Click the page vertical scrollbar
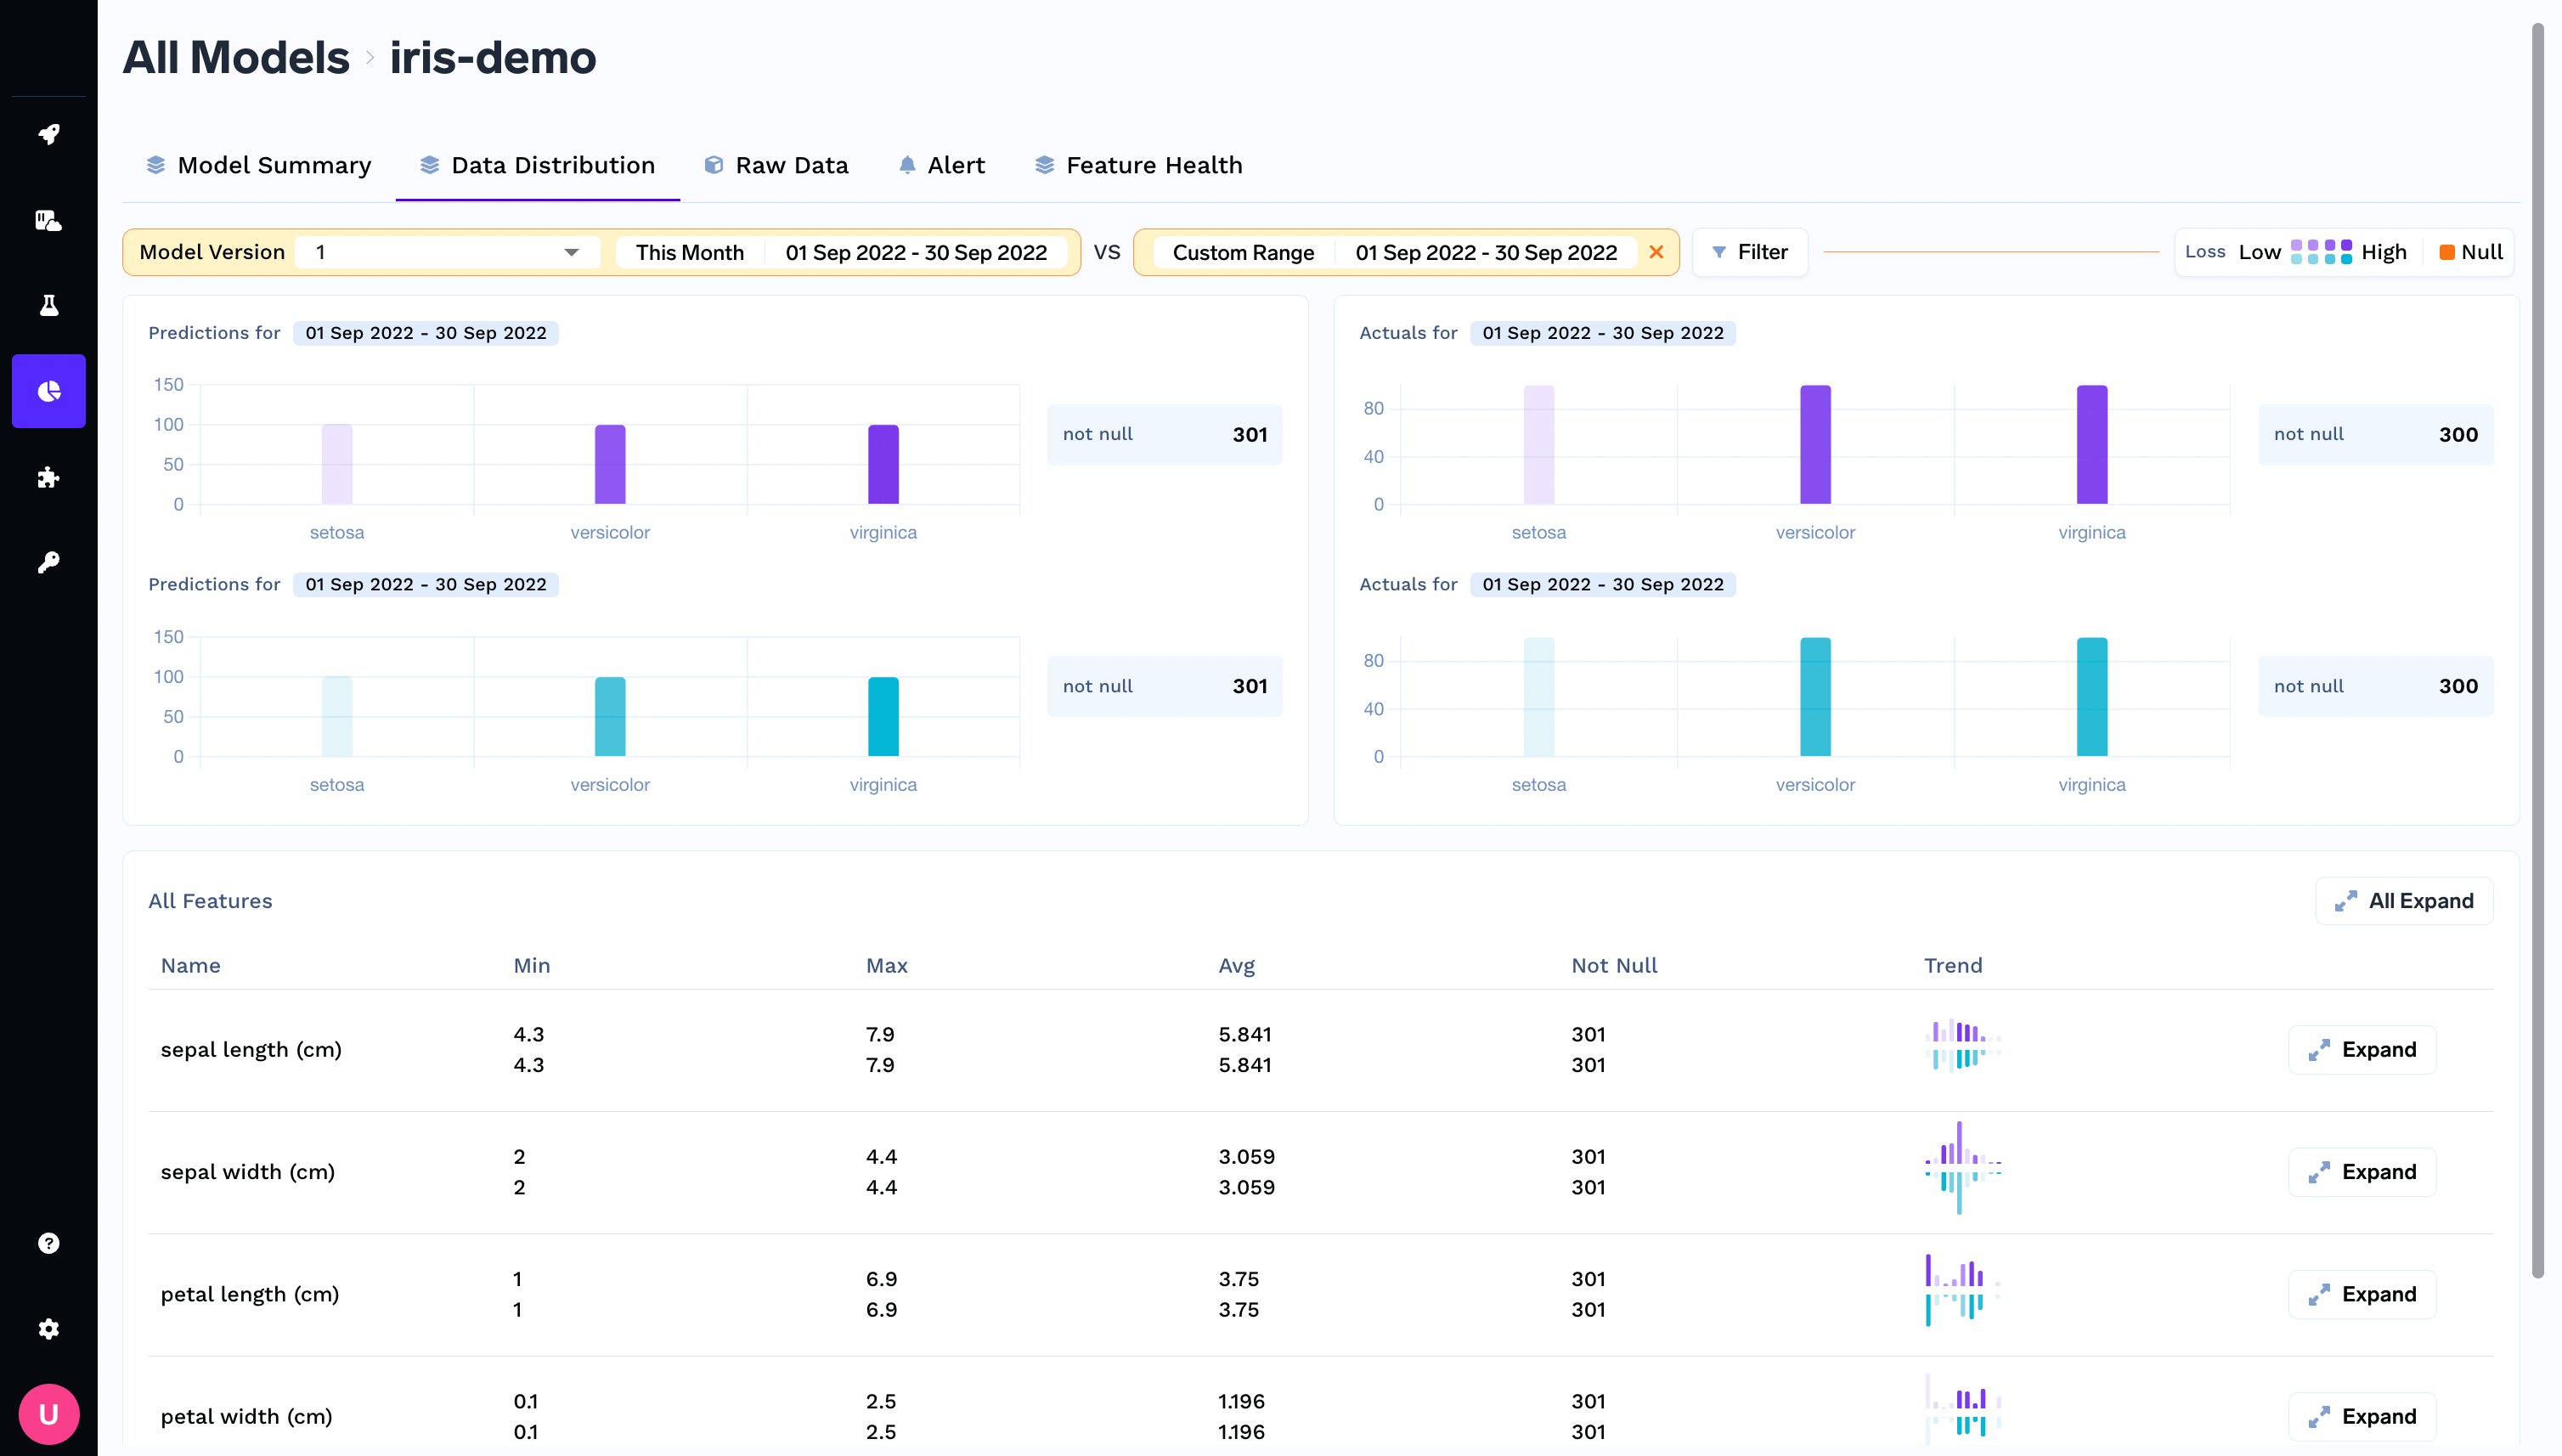Image resolution: width=2562 pixels, height=1456 pixels. tap(2537, 650)
